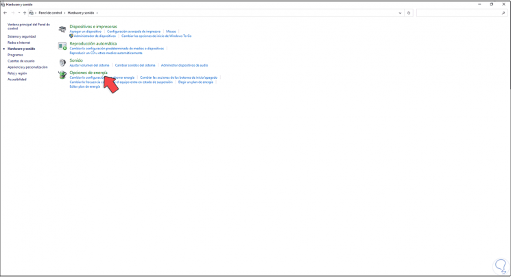Open Cuentas de usuario in sidebar
511x277 pixels.
(21, 61)
